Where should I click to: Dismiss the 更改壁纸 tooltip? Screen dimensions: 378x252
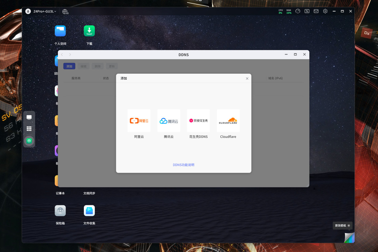(x=349, y=225)
